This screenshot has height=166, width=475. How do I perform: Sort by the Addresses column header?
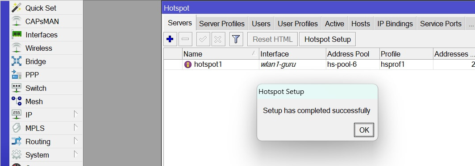(454, 54)
